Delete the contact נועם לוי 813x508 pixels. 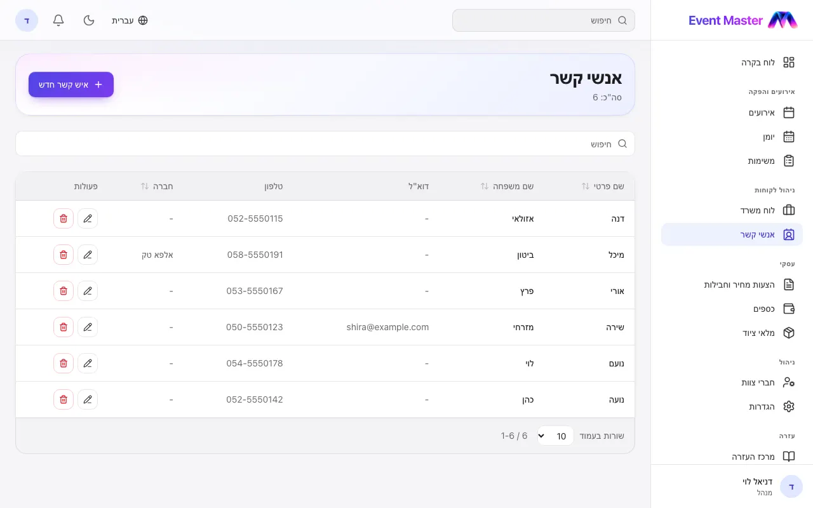tap(64, 363)
